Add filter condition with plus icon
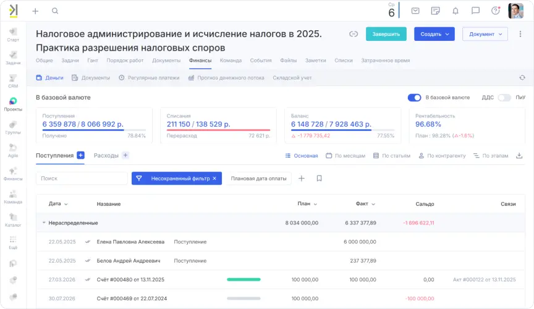 tap(302, 179)
